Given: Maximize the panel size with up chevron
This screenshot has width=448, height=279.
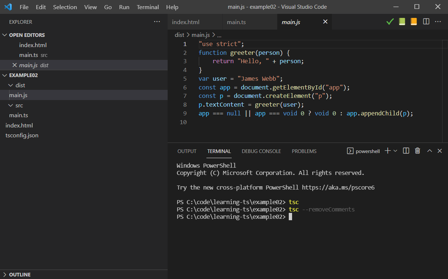Looking at the screenshot, I should [x=430, y=151].
